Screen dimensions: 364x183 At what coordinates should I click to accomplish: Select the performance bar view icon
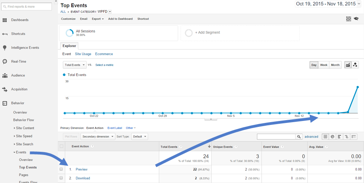click(339, 137)
